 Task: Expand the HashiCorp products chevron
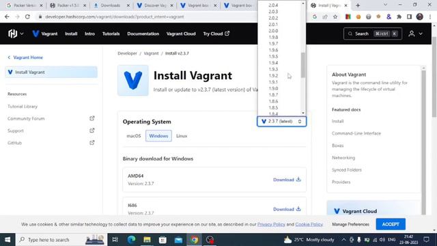[22, 33]
